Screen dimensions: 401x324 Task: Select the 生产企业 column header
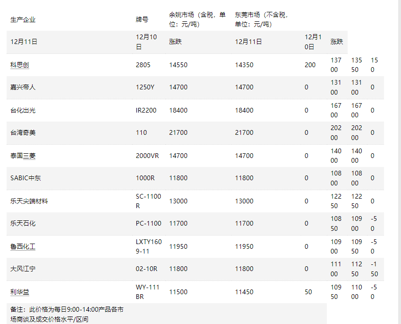coord(23,19)
